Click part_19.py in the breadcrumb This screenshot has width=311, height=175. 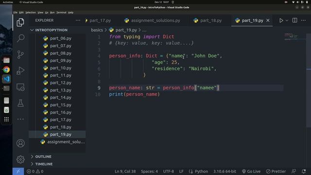click(x=126, y=30)
